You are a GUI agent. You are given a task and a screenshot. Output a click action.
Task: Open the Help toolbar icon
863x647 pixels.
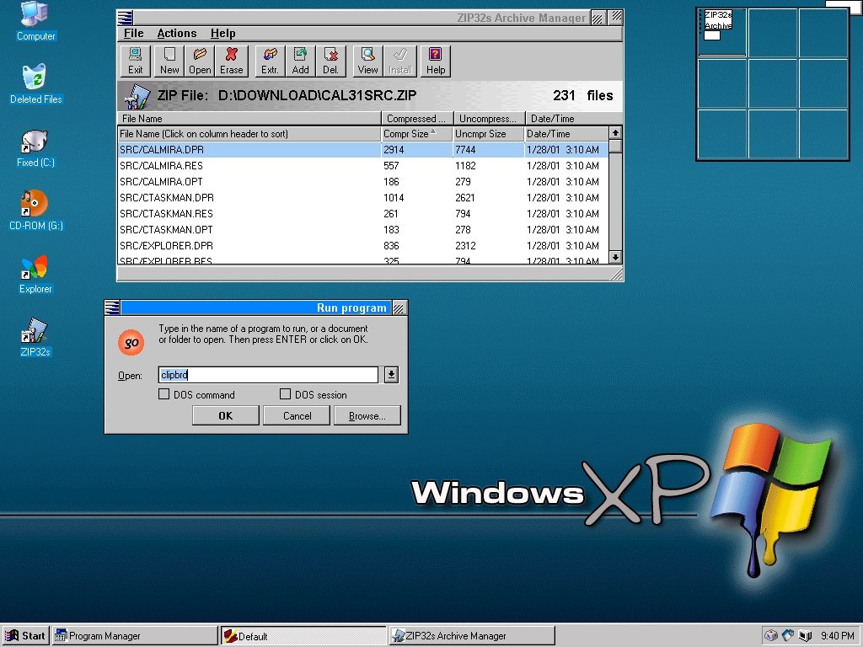pyautogui.click(x=436, y=61)
